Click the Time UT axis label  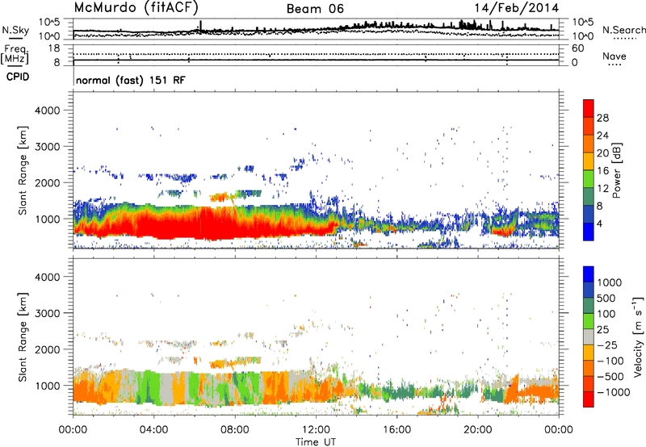[x=316, y=442]
